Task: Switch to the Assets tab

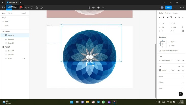Action: pos(10,13)
